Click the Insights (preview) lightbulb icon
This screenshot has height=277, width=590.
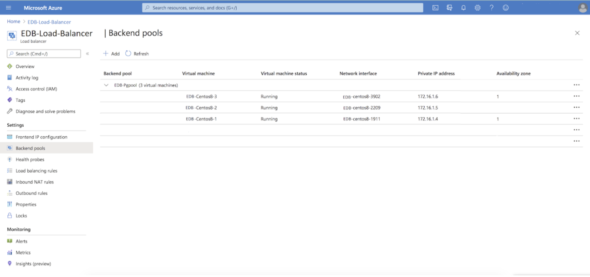coord(10,263)
